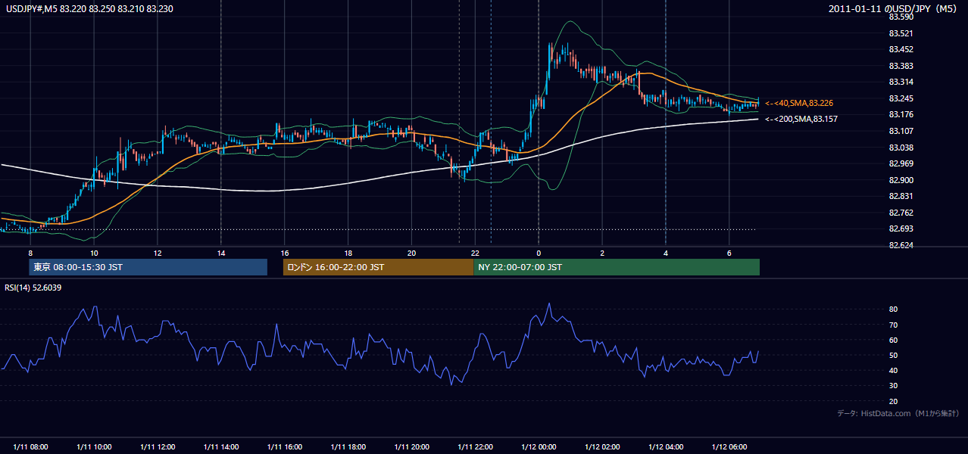Click the RSI(14) 52.6039 indicator label
This screenshot has height=454, width=968.
coord(33,288)
